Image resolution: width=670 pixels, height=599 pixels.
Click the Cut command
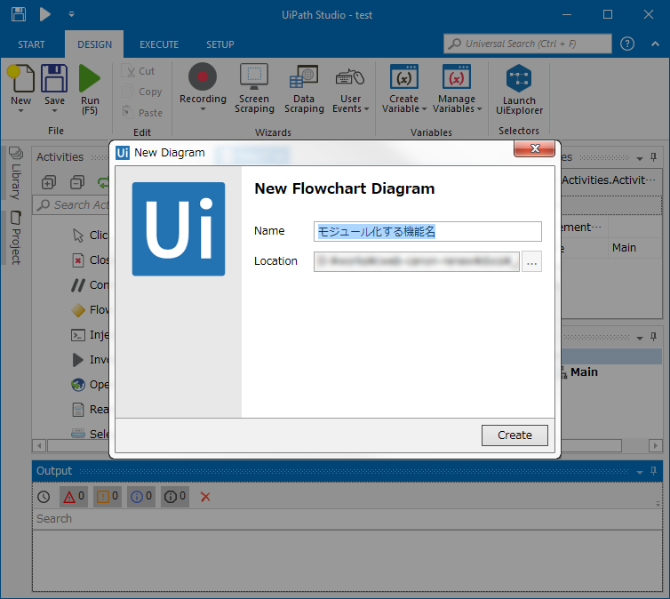138,71
